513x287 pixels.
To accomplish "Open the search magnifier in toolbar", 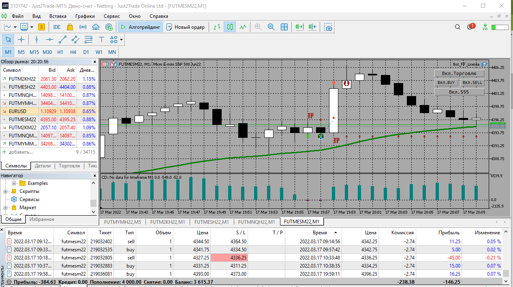I will (457, 27).
